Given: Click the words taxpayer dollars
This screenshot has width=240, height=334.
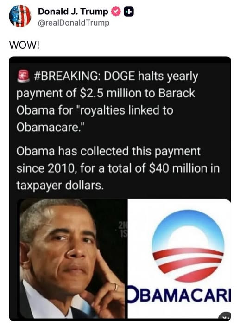Looking at the screenshot, I should pyautogui.click(x=60, y=186).
